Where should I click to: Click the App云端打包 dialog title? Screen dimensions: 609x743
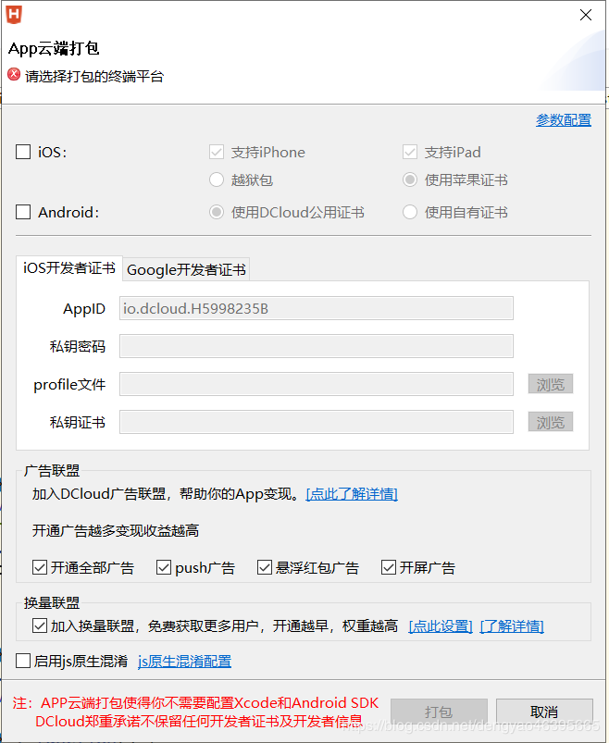point(54,48)
